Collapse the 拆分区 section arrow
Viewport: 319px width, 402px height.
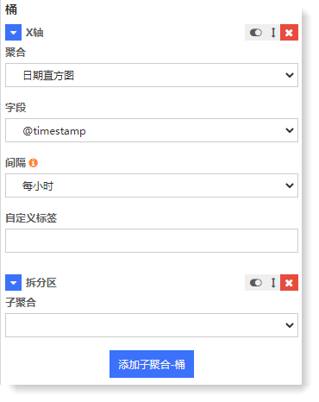point(13,283)
